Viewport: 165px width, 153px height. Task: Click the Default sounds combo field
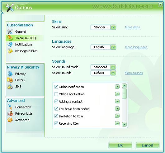(101, 73)
